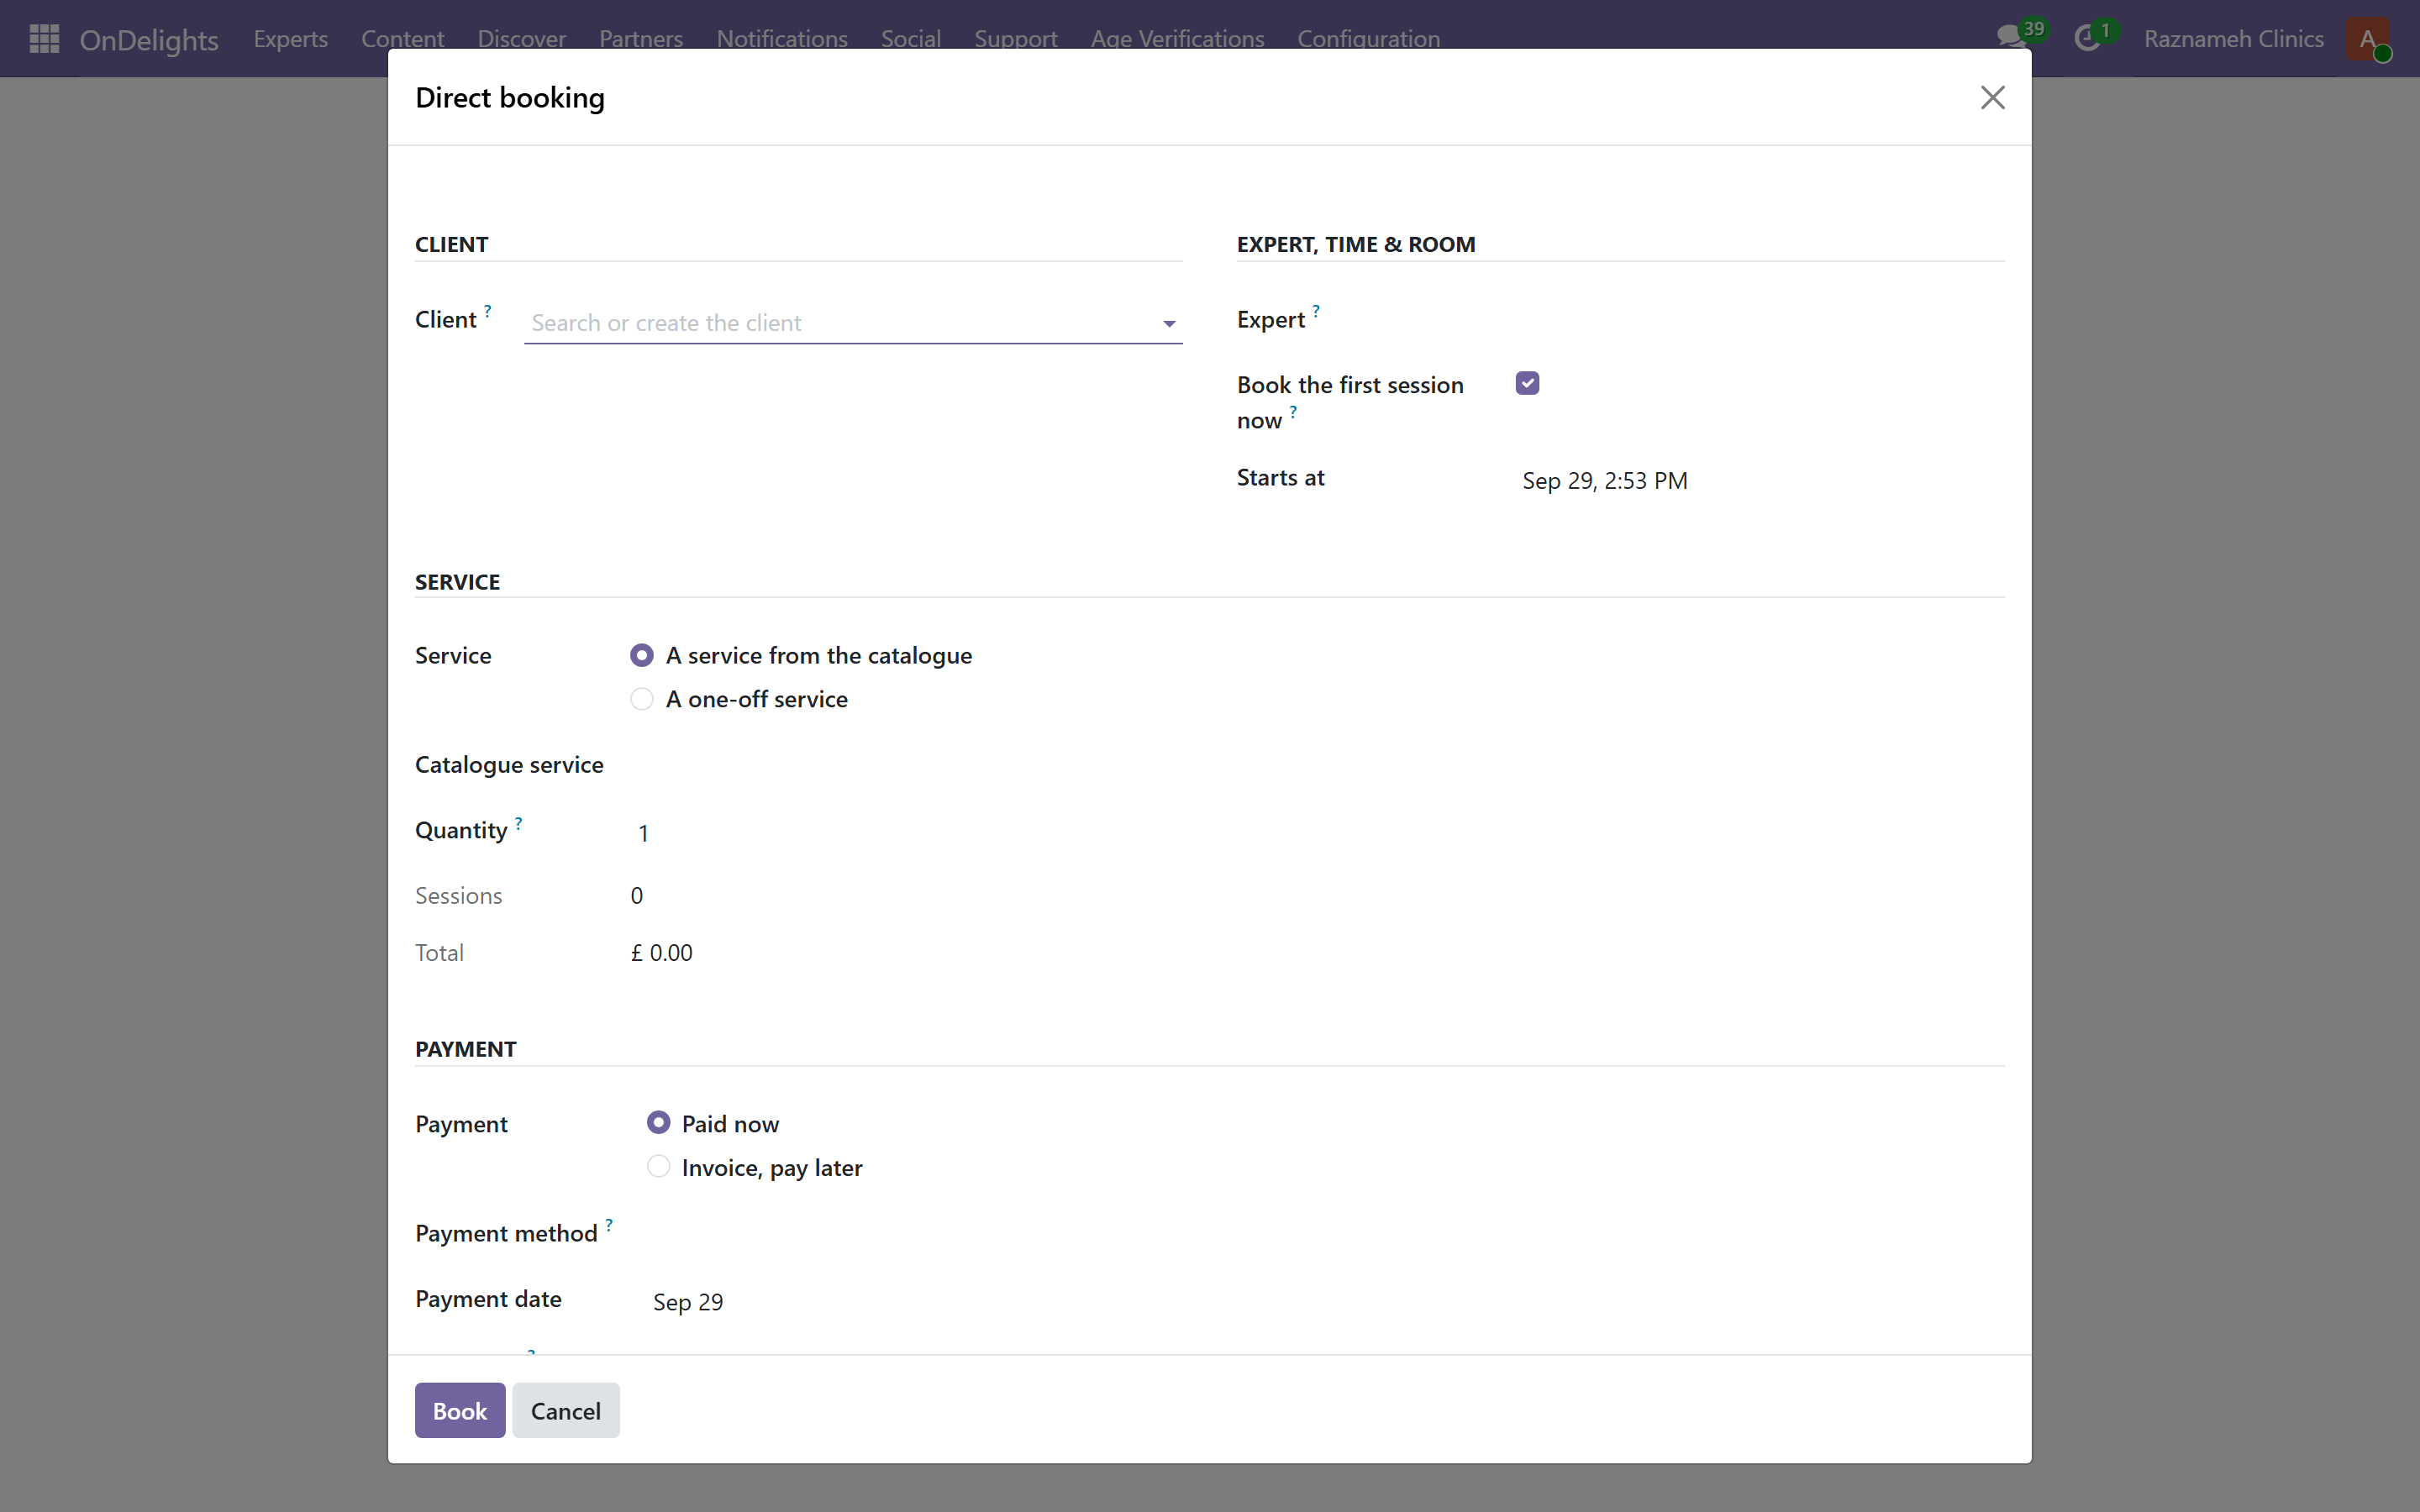Click the Book button
This screenshot has height=1512, width=2420.
tap(460, 1410)
